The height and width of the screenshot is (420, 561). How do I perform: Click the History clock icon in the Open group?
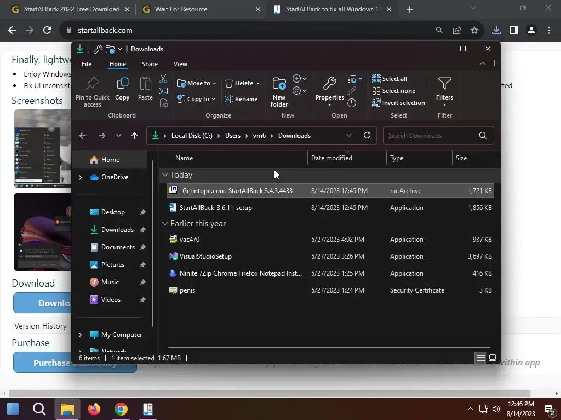coord(352,103)
